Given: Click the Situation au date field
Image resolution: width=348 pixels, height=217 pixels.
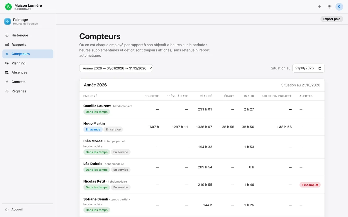Looking at the screenshot, I should [309, 68].
